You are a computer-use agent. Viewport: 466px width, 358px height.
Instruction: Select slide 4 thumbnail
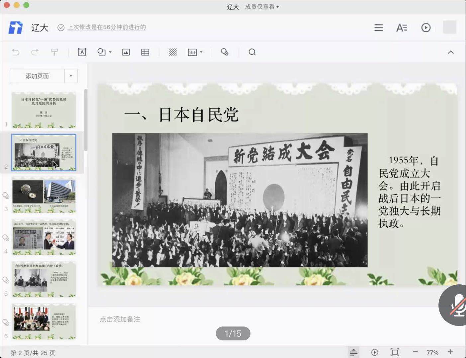point(44,237)
